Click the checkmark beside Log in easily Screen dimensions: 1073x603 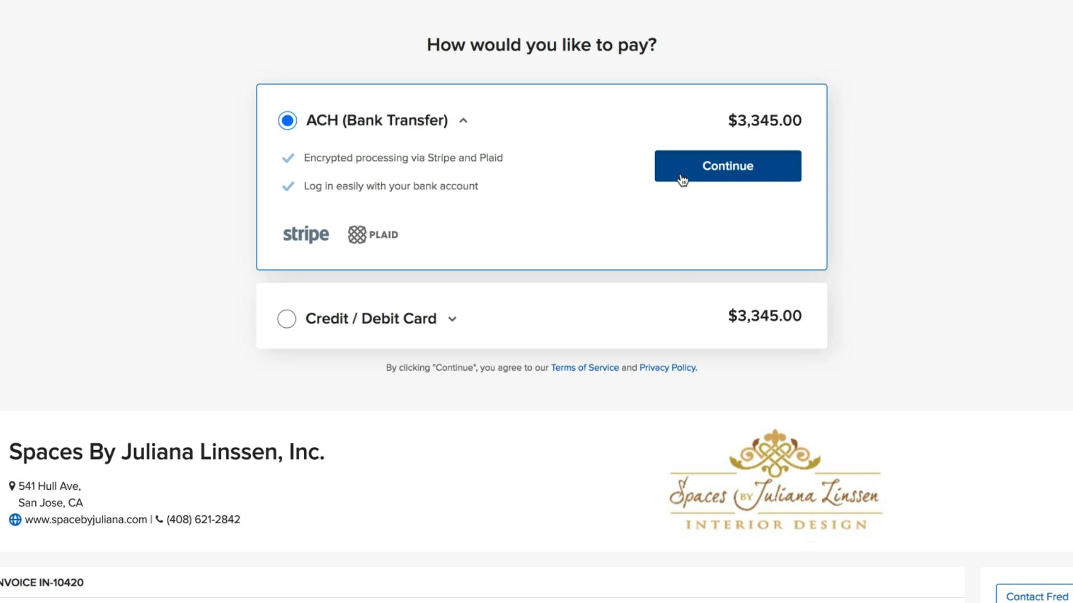[x=288, y=186]
